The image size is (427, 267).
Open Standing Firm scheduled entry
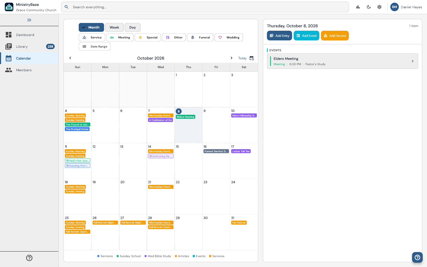click(x=77, y=166)
